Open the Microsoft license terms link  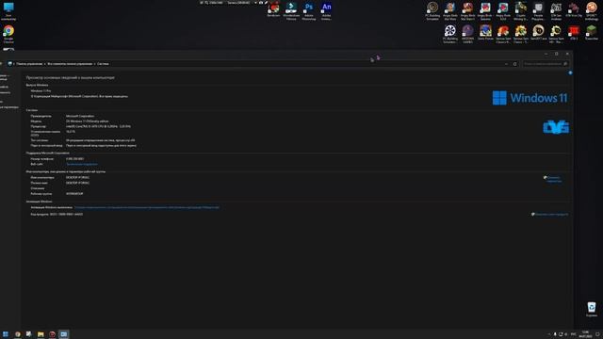click(147, 207)
